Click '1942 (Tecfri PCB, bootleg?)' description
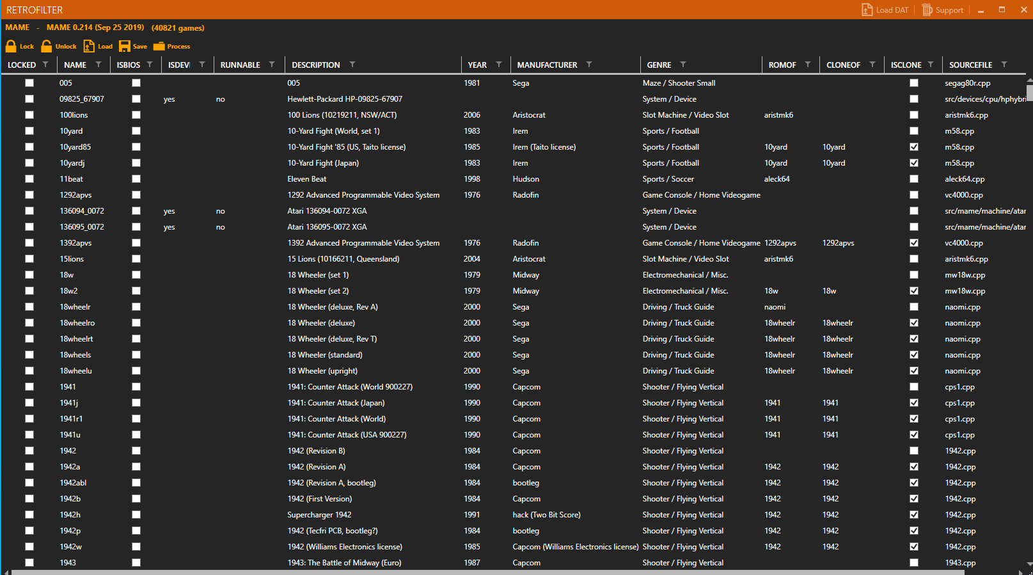This screenshot has width=1033, height=575. pyautogui.click(x=333, y=531)
